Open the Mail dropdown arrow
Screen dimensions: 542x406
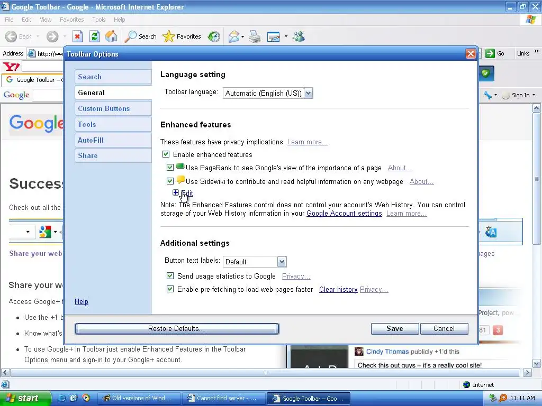coord(242,36)
